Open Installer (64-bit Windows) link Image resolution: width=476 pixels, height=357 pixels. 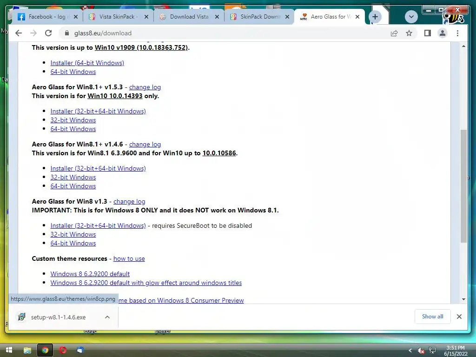(x=87, y=63)
